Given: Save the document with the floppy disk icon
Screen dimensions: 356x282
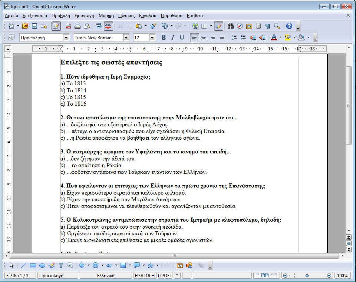Looking at the screenshot, I should pyautogui.click(x=34, y=26).
